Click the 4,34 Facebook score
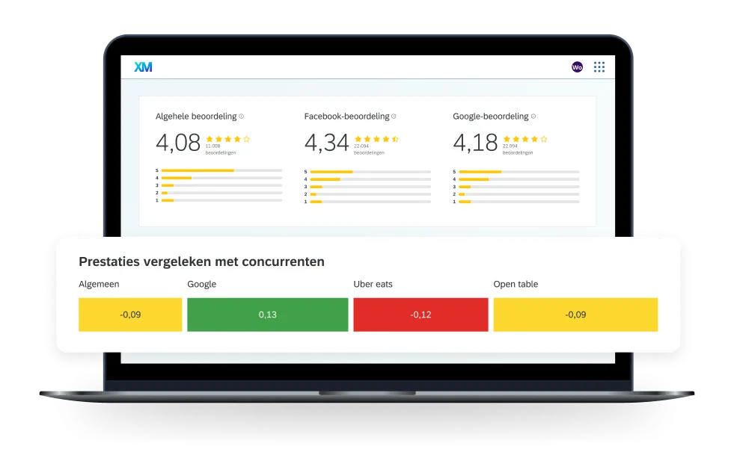Screen dimensions: 737x449 click(x=327, y=143)
